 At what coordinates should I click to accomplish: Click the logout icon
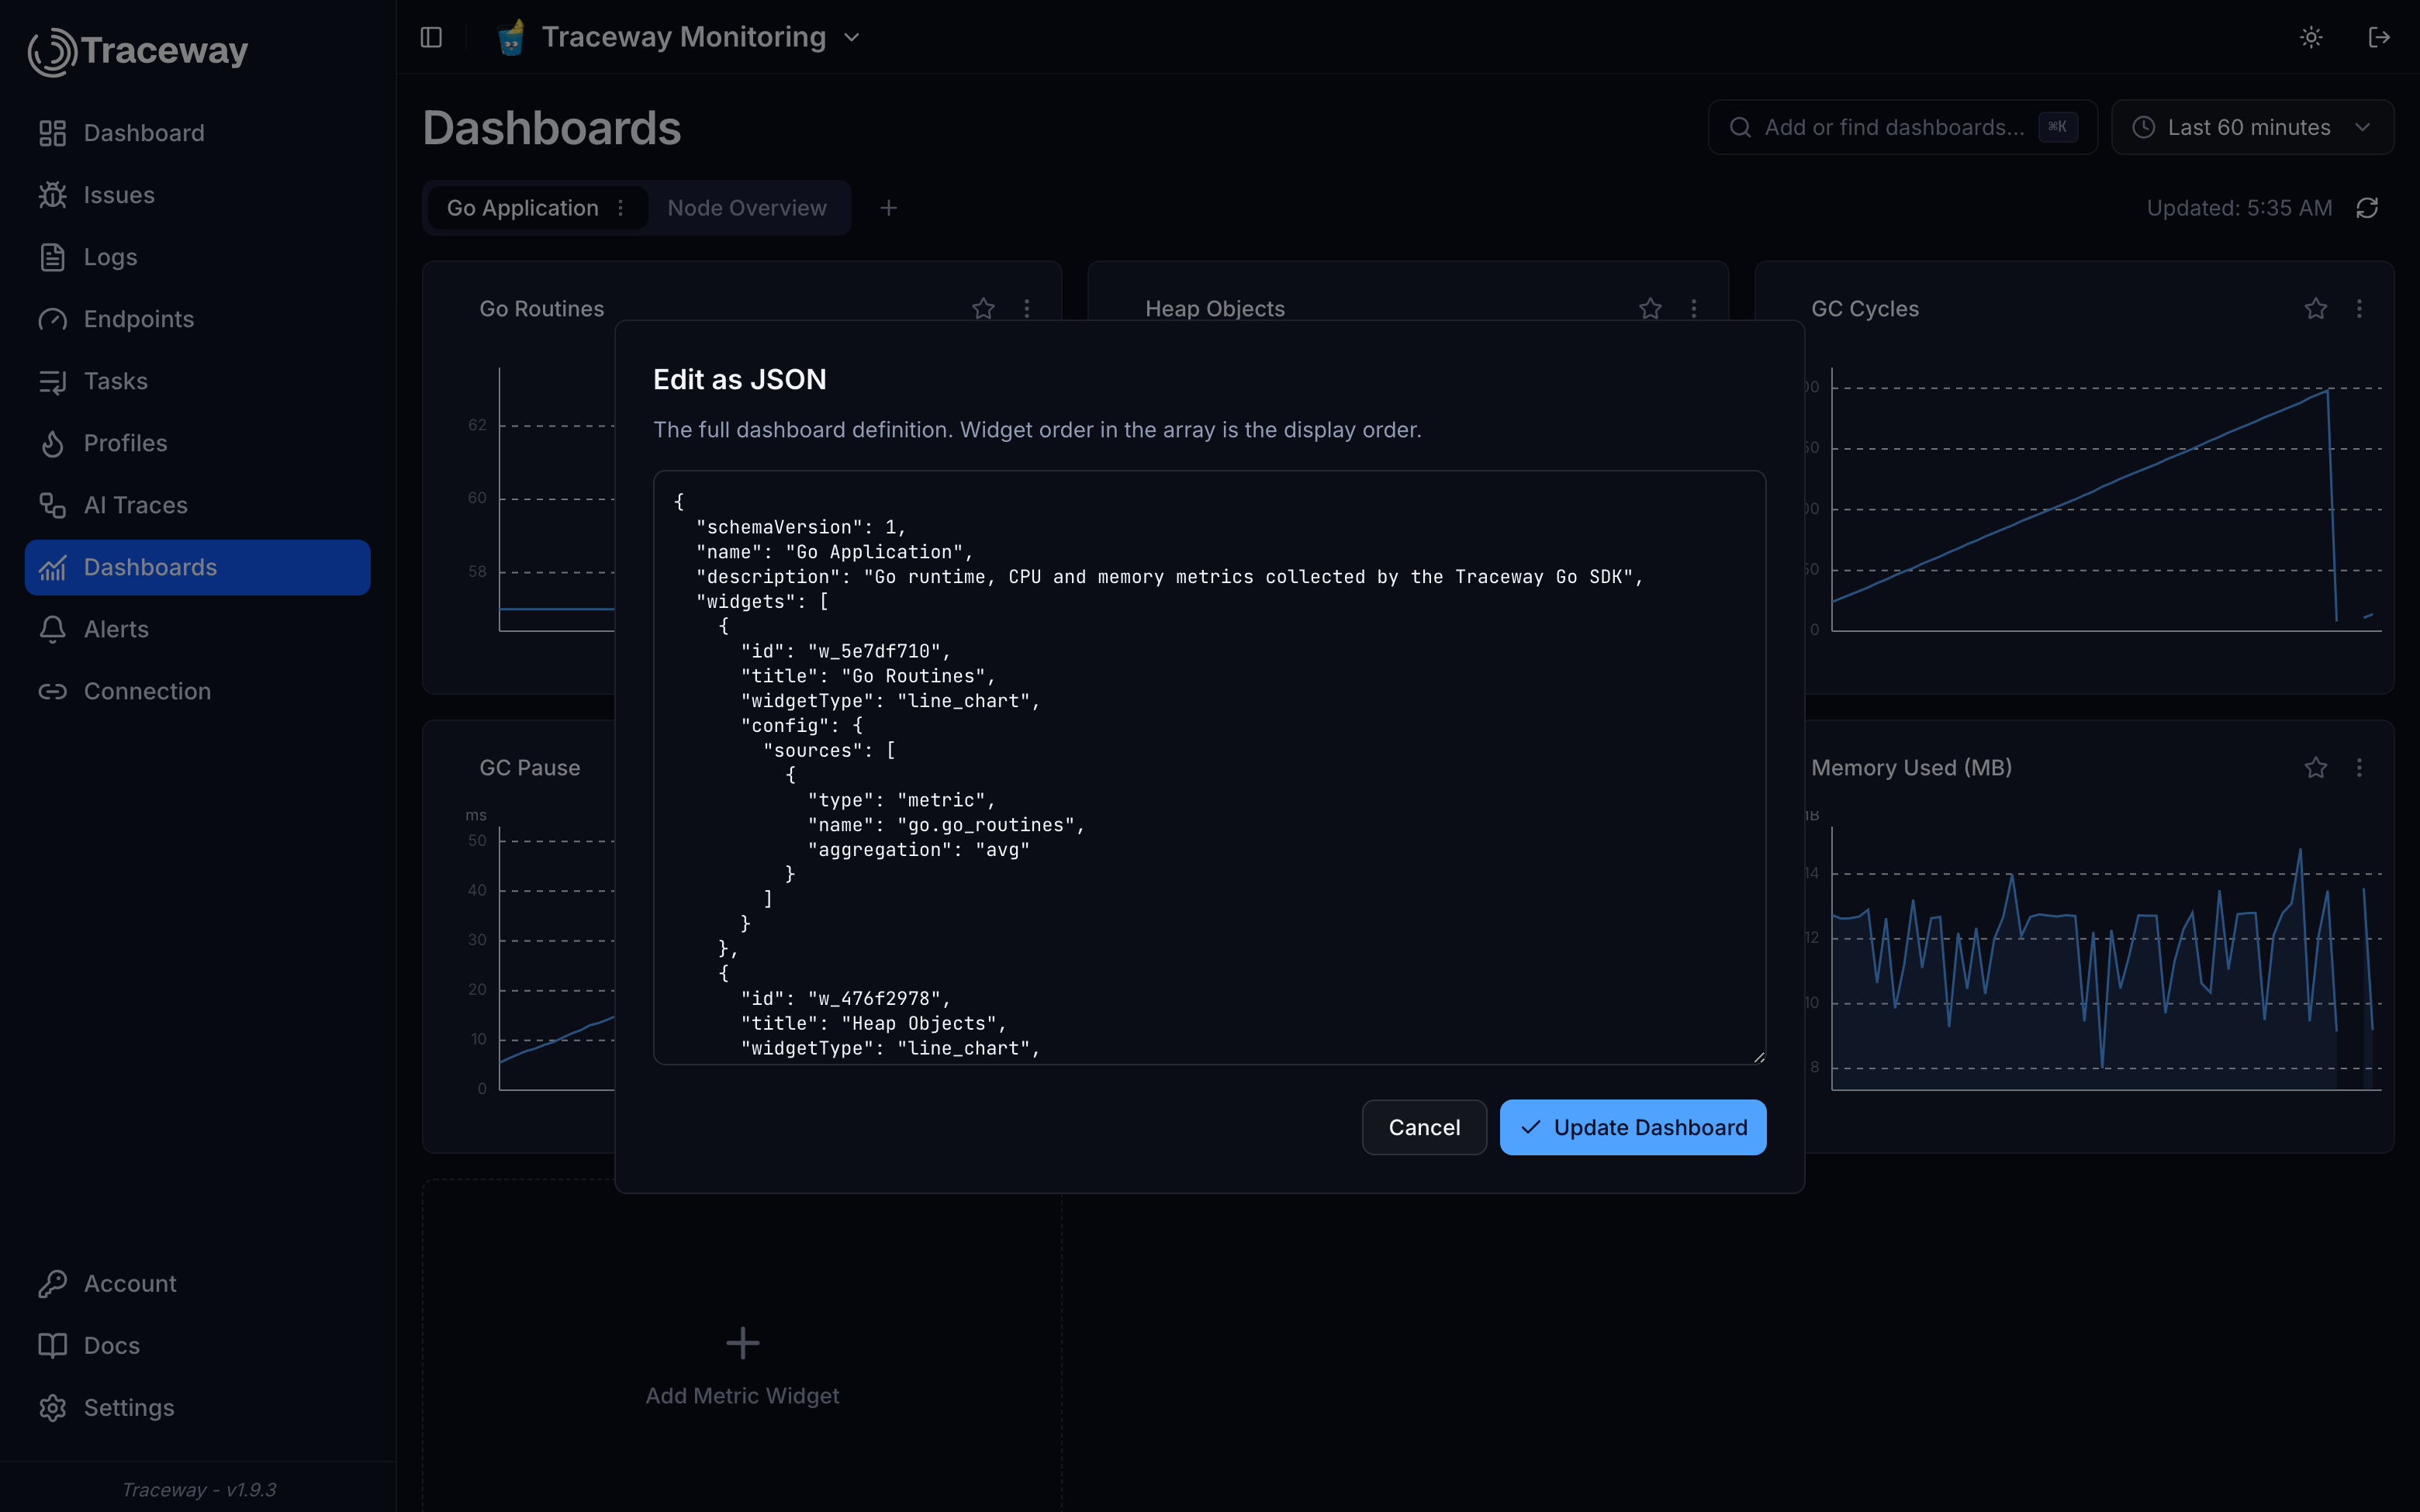[x=2379, y=37]
